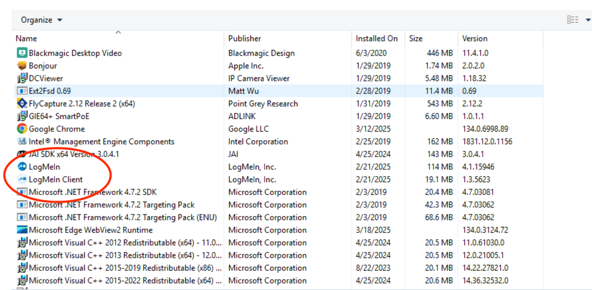This screenshot has height=290, width=592.
Task: Select the Blackmagic Desktop Video entry
Action: pyautogui.click(x=75, y=53)
